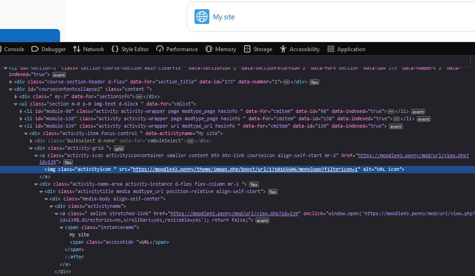This screenshot has height=276, width=475.
Task: Click event badge on module-138 row
Action: [424, 119]
